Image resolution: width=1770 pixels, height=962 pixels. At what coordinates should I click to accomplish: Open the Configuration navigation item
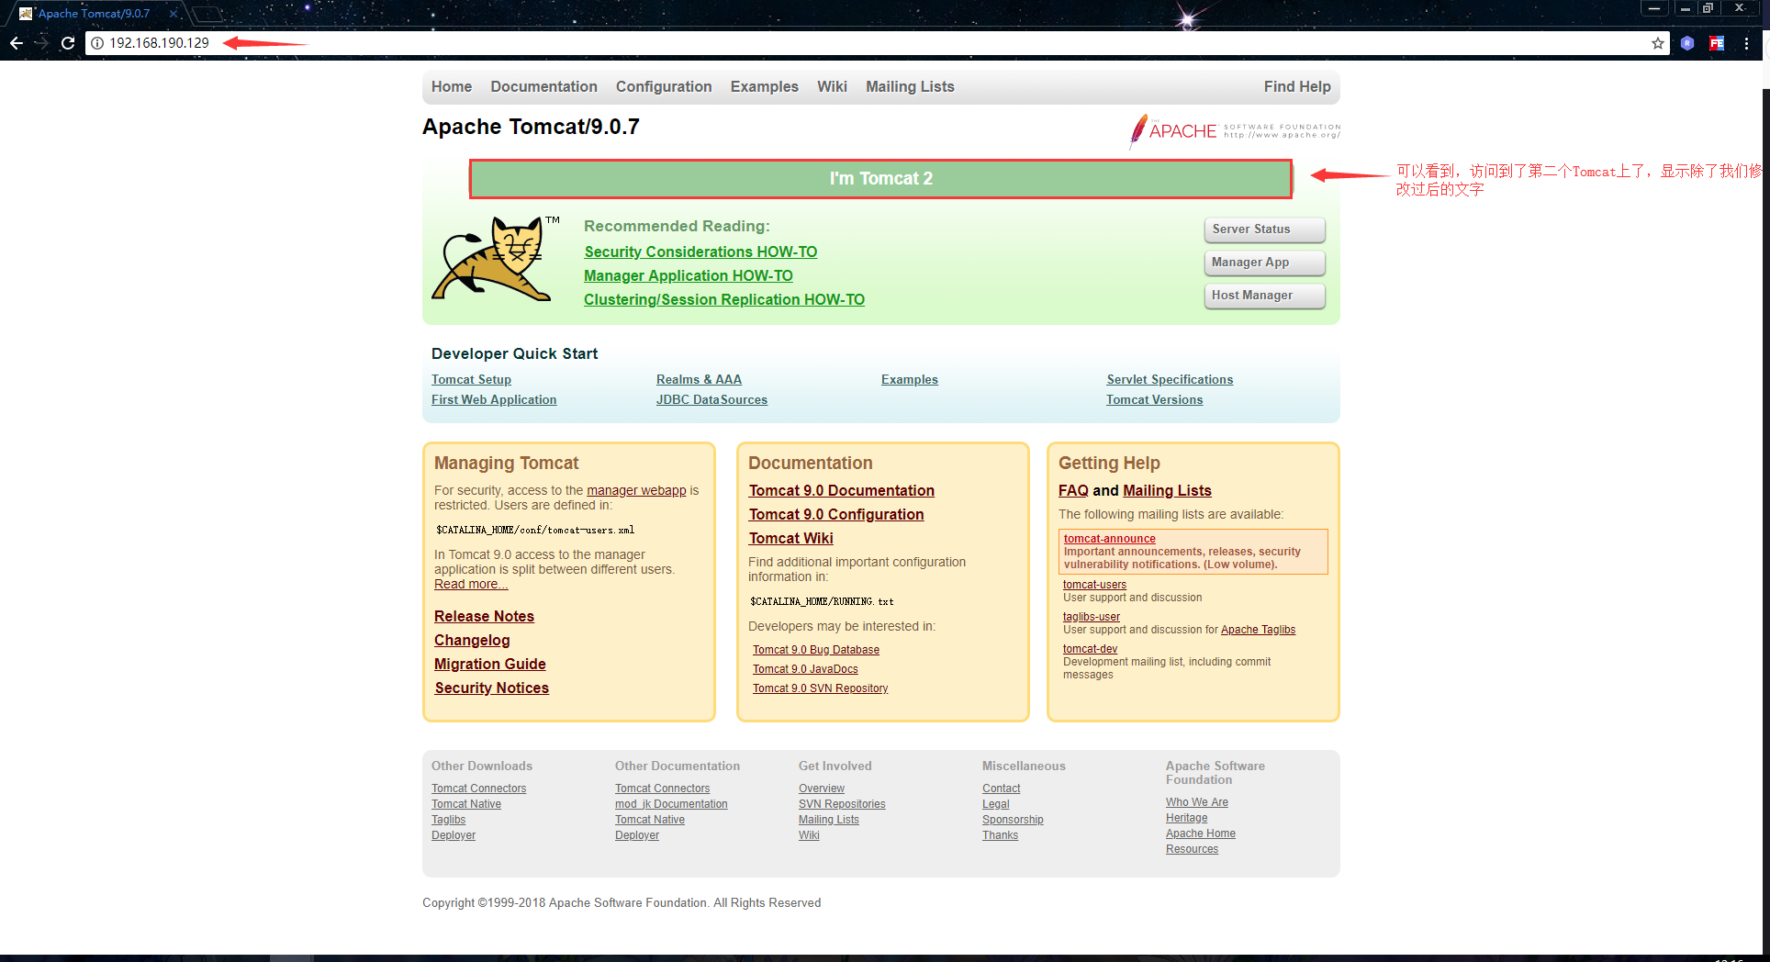664,87
